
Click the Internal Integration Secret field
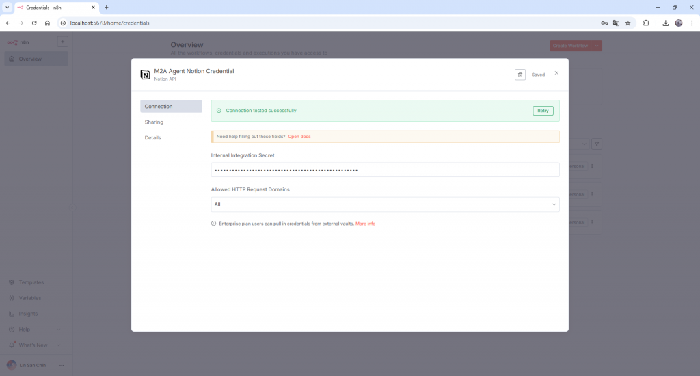coord(385,170)
